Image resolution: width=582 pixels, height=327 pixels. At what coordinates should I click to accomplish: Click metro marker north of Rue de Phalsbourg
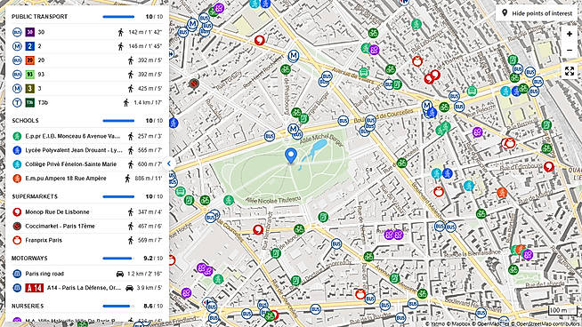click(x=294, y=56)
